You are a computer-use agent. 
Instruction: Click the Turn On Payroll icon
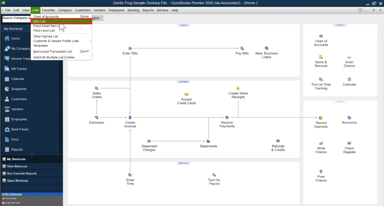(x=214, y=175)
